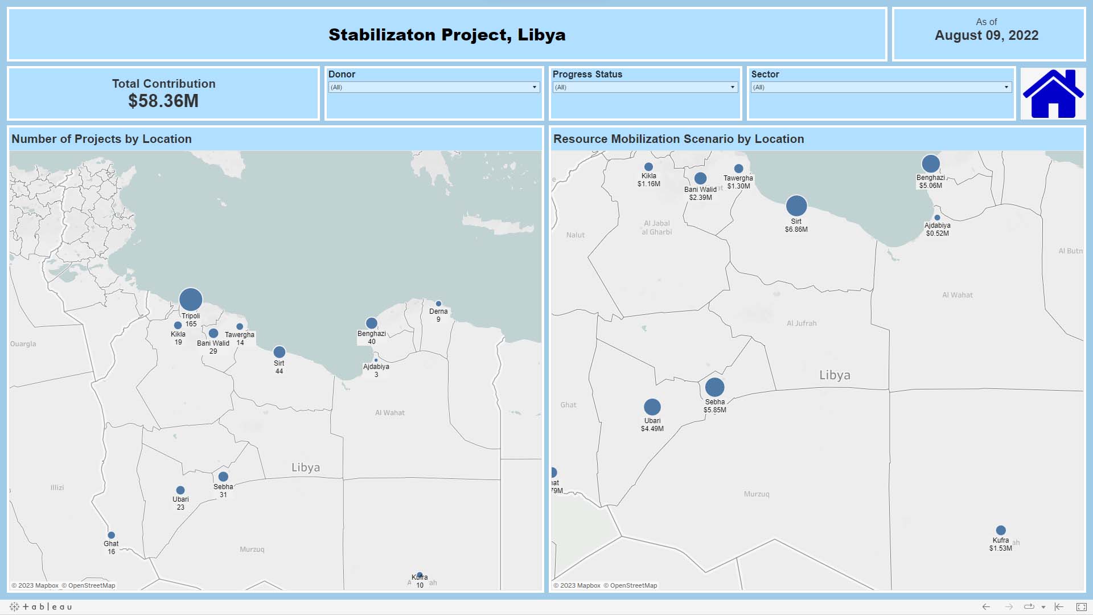The width and height of the screenshot is (1093, 615).
Task: Select the Sirt $6.86M circle
Action: coord(796,206)
